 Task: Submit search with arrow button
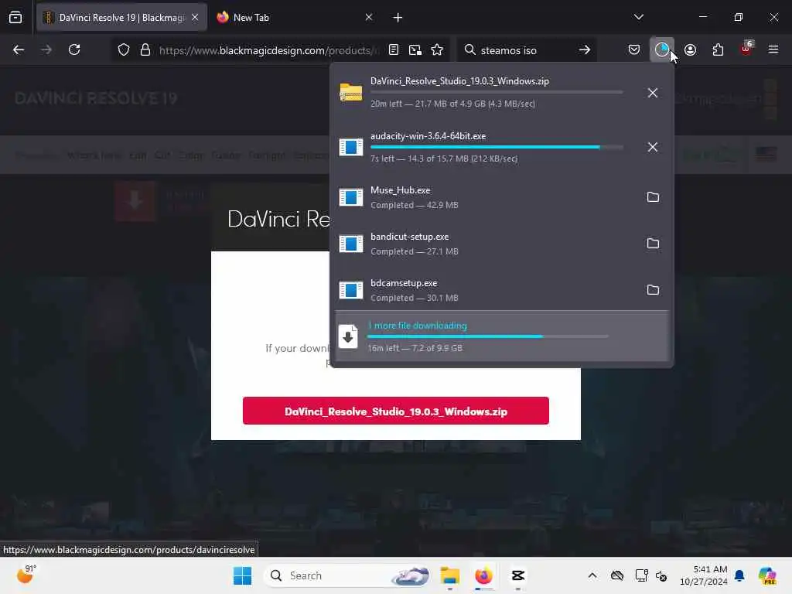click(585, 50)
